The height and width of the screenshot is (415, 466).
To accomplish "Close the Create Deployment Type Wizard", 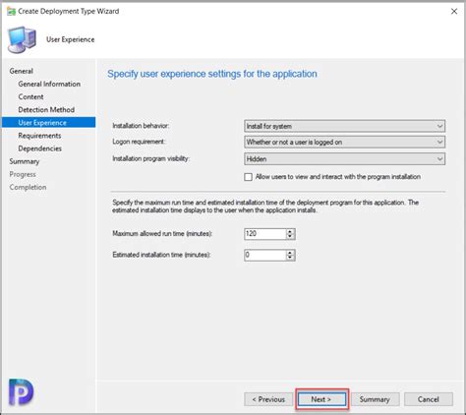I will pyautogui.click(x=454, y=12).
